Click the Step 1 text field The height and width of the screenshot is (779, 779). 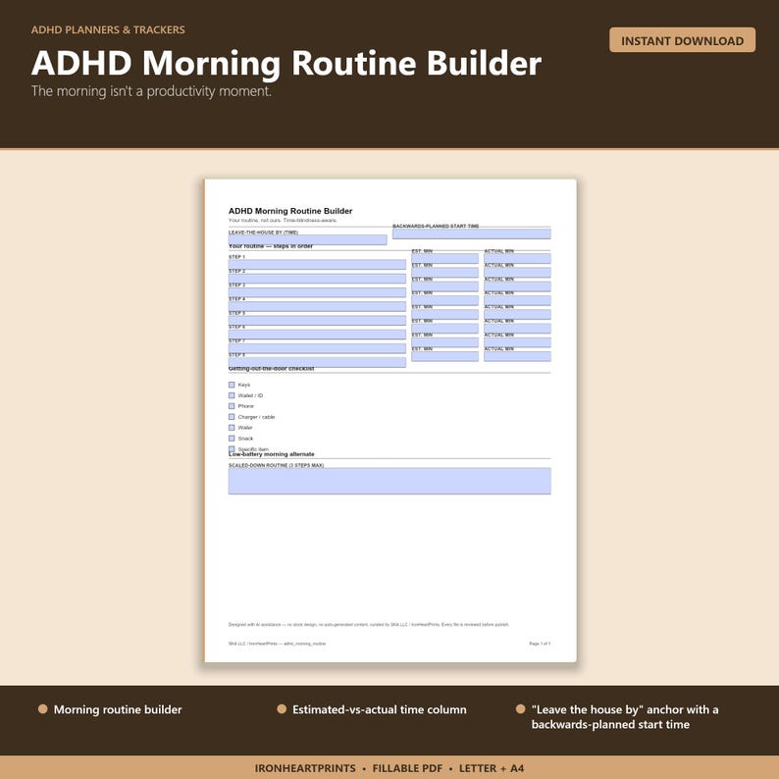coord(317,264)
